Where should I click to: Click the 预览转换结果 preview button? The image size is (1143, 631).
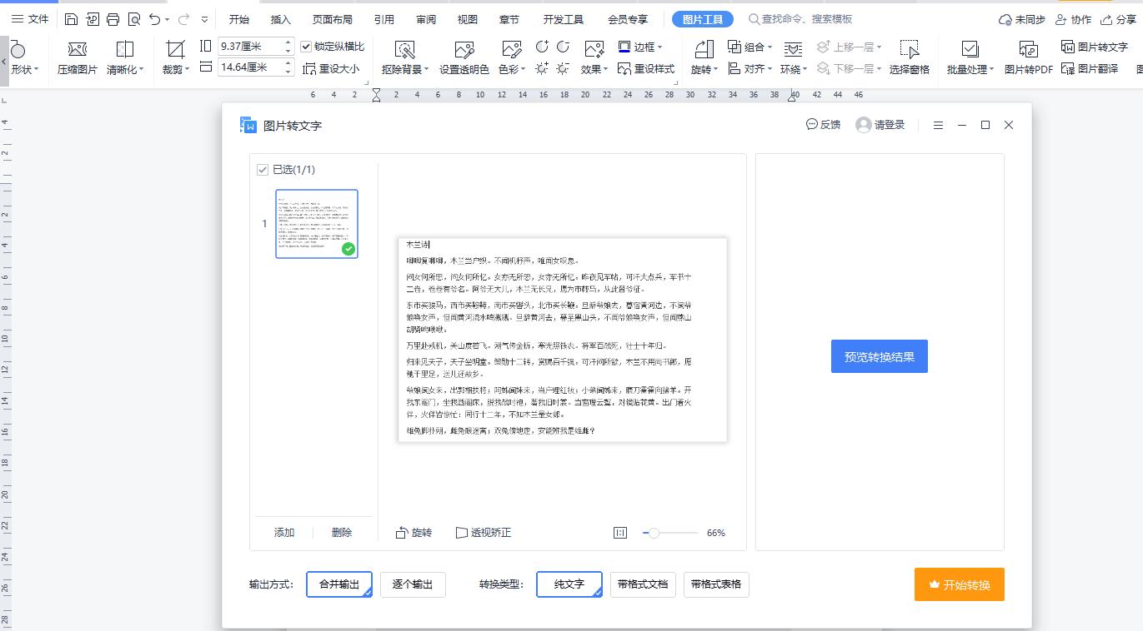click(x=879, y=355)
